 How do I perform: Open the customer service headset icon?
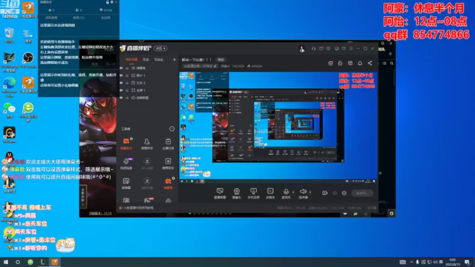tap(313, 49)
